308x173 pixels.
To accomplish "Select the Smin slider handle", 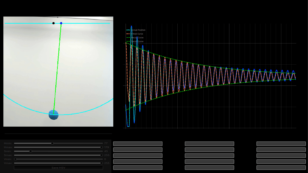I will click(x=30, y=151).
